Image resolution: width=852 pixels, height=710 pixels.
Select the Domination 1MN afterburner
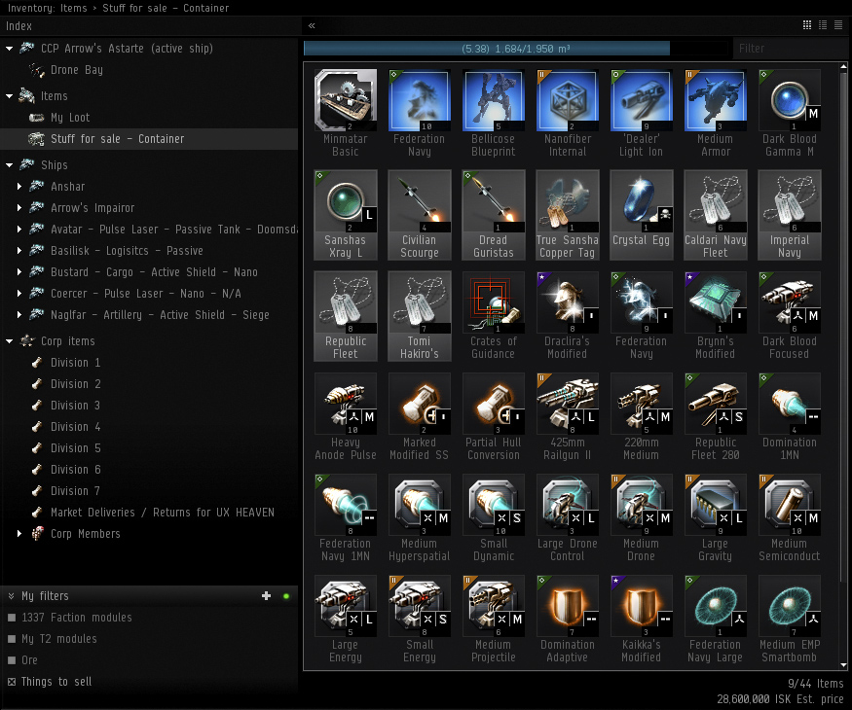[x=789, y=404]
